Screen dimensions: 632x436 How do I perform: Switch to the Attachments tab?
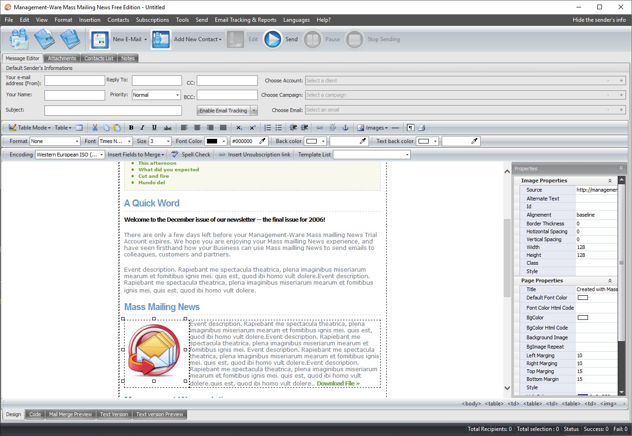62,58
